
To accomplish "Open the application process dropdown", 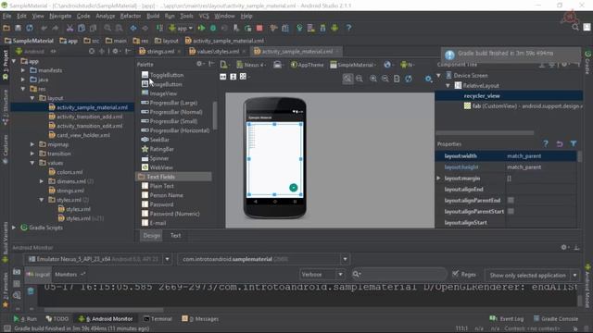I will 345,259.
